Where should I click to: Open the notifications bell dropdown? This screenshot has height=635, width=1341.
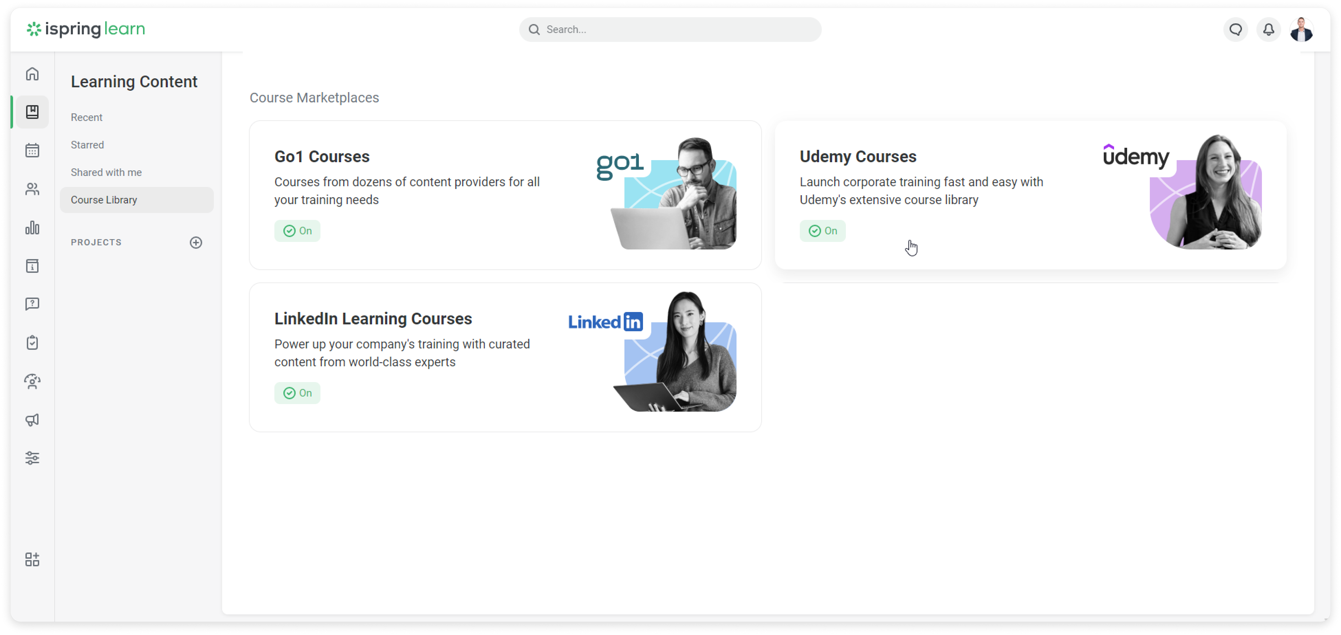coord(1269,29)
